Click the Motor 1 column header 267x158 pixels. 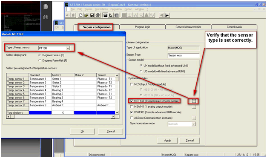tap(63, 75)
